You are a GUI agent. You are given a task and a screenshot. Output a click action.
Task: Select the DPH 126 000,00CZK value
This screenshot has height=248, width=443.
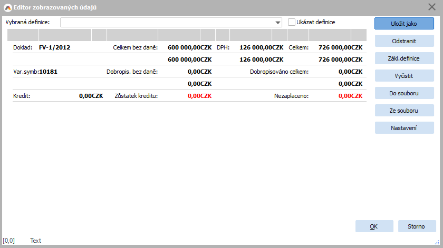[x=261, y=47]
